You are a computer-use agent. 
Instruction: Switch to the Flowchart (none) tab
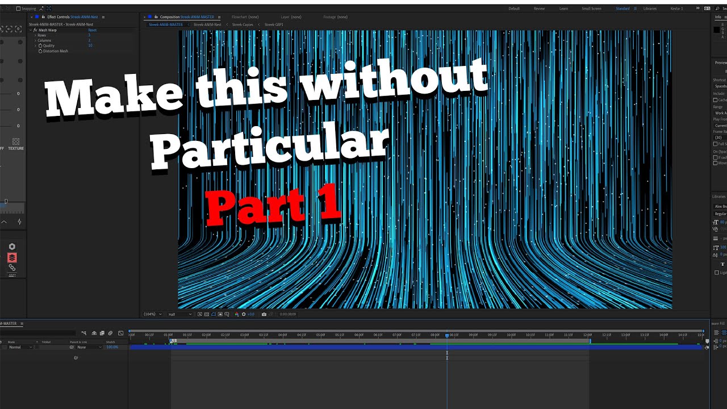click(x=245, y=17)
